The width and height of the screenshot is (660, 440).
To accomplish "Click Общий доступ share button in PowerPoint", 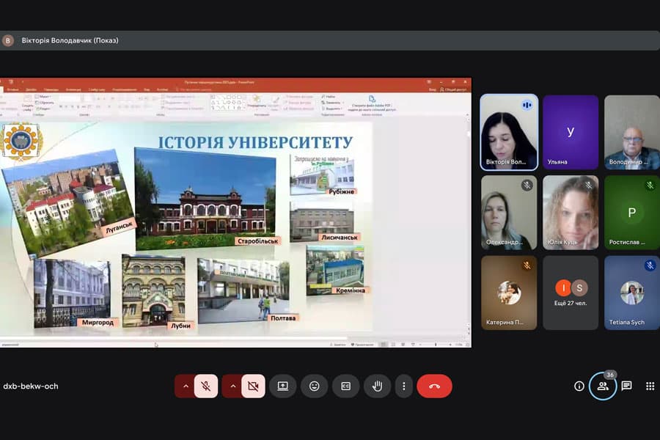I will (453, 89).
